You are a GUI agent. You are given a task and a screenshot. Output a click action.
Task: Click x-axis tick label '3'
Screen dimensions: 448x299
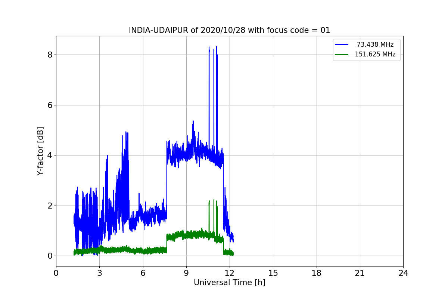pyautogui.click(x=99, y=273)
